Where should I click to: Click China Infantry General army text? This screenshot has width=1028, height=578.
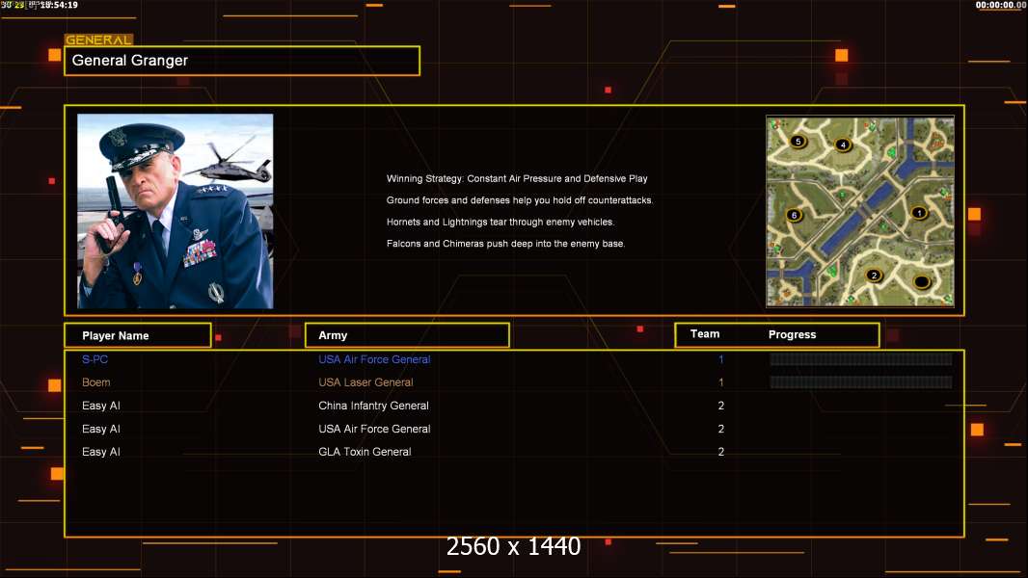pos(374,406)
